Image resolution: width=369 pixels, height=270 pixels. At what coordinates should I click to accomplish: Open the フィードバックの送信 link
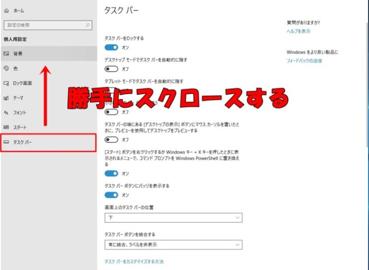coord(304,60)
